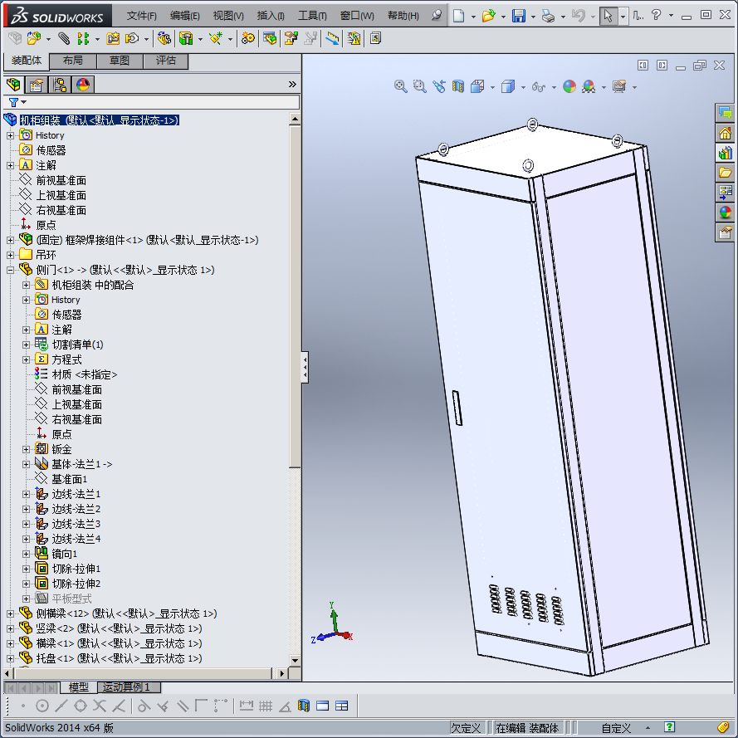The image size is (738, 738).
Task: Toggle the Intersection snap
Action: (100, 706)
